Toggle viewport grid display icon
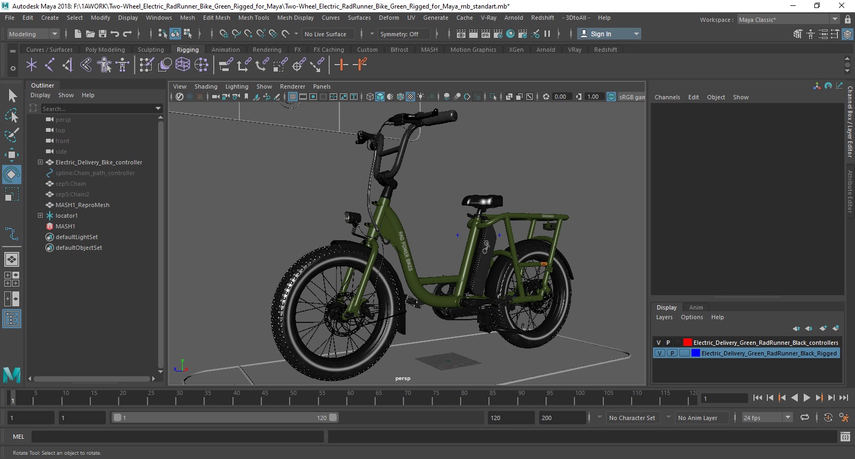 coord(293,97)
